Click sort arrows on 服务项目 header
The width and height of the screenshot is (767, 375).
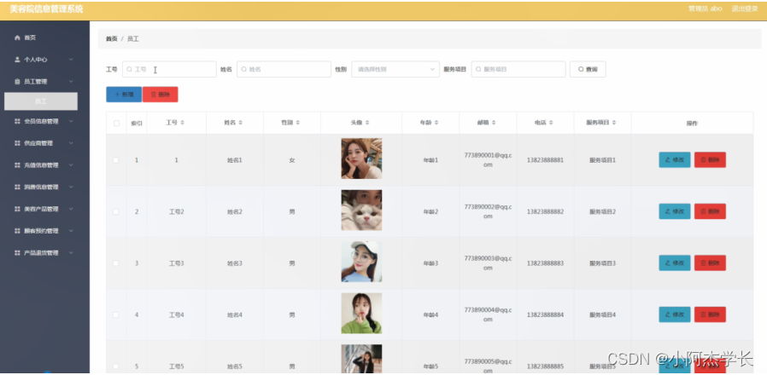614,123
